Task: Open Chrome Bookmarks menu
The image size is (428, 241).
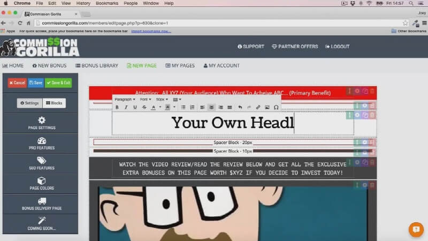Action: point(106,3)
